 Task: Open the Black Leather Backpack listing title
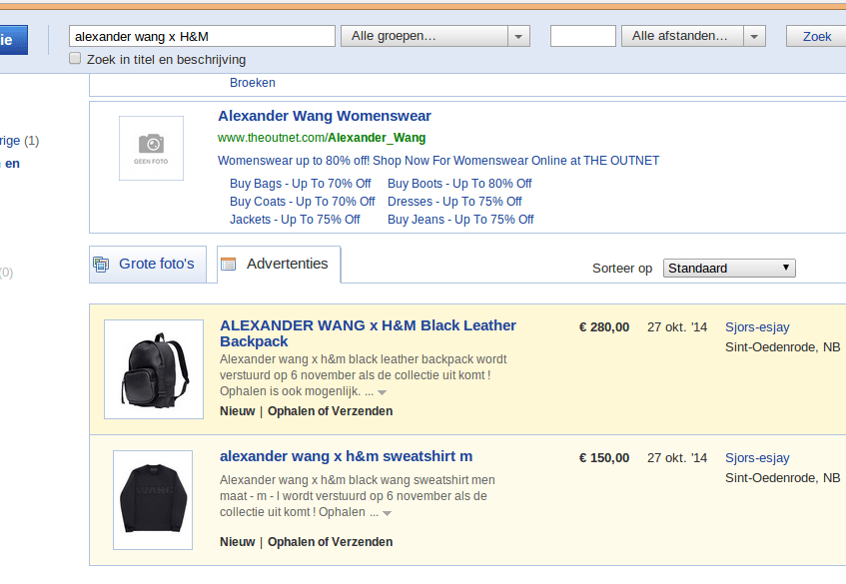click(368, 333)
